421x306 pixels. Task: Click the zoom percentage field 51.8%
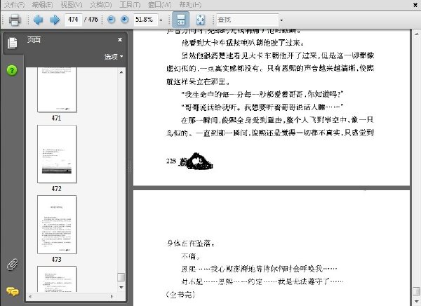(x=145, y=20)
